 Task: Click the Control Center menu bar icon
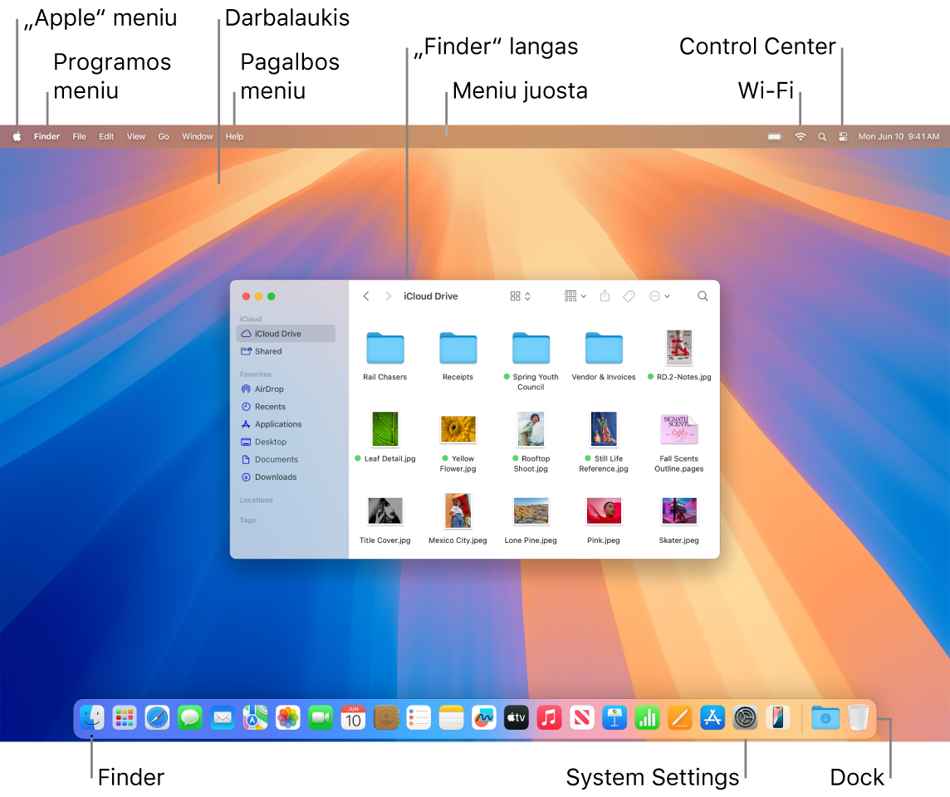tap(843, 137)
